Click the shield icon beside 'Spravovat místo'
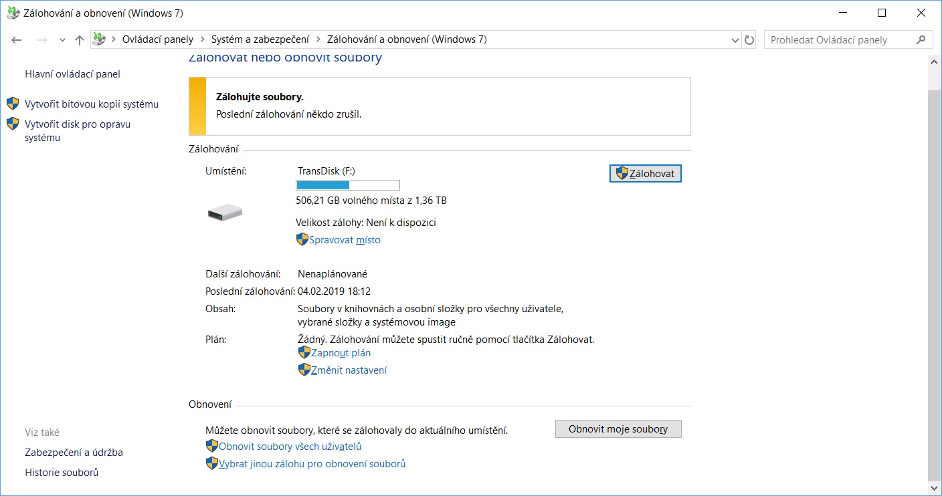This screenshot has width=942, height=496. pos(302,239)
